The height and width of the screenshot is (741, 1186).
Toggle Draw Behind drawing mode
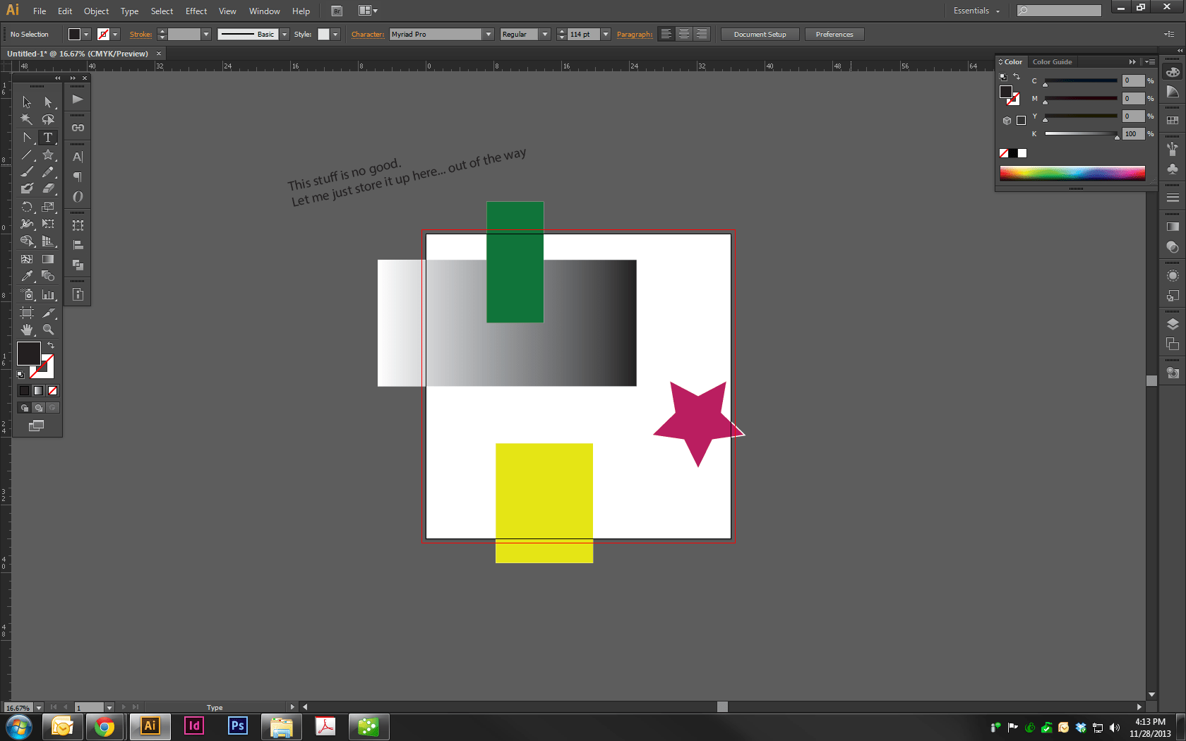pyautogui.click(x=38, y=407)
